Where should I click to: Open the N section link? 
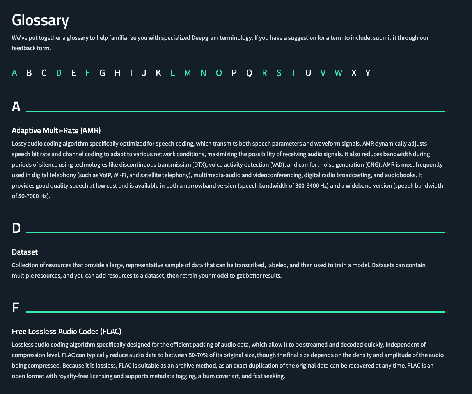203,73
